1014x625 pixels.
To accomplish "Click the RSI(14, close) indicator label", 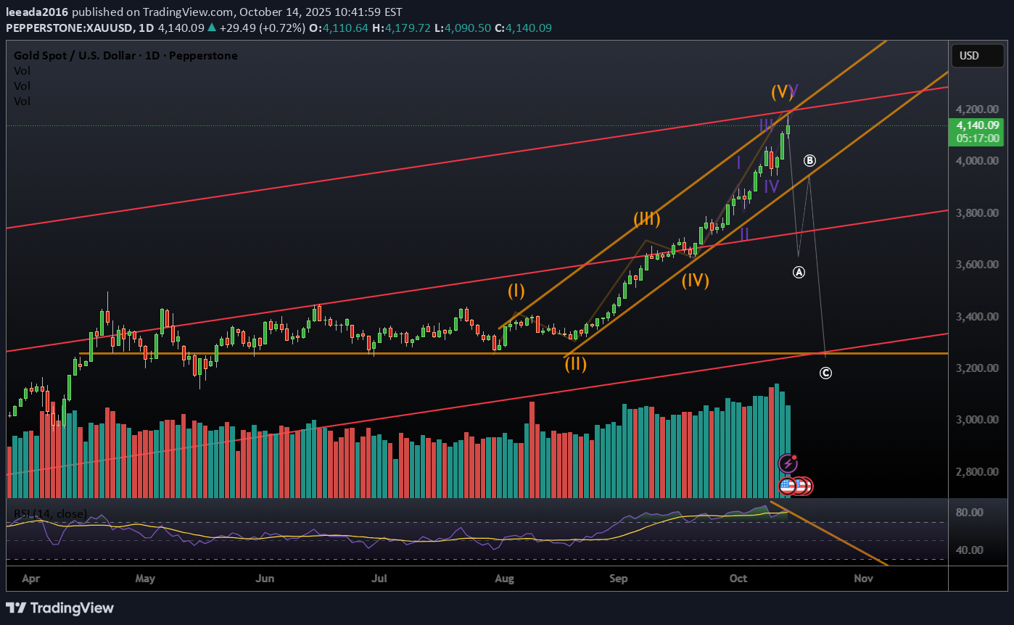I will click(x=50, y=514).
